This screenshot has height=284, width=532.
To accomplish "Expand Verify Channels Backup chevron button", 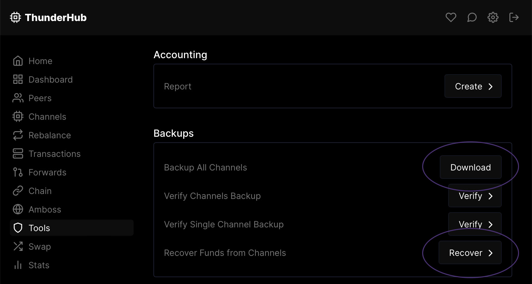I will tap(475, 196).
